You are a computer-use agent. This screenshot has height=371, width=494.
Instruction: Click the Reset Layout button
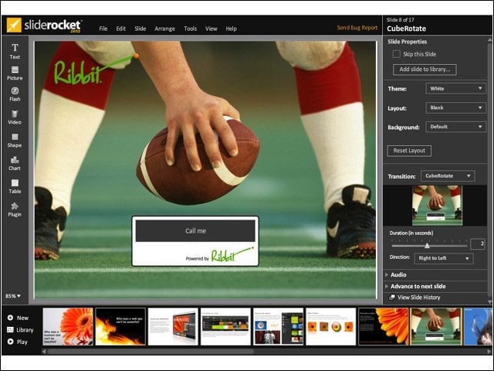tap(409, 151)
